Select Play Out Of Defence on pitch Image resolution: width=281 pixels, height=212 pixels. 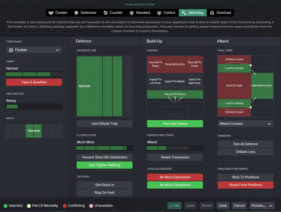tap(175, 94)
